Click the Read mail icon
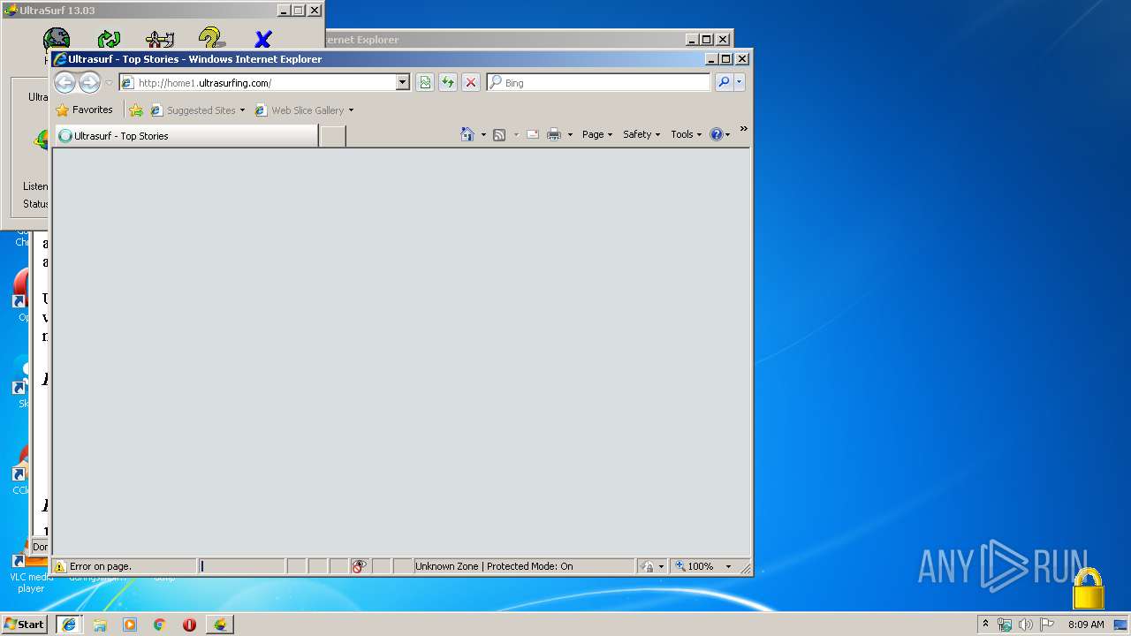1131x636 pixels. tap(533, 134)
